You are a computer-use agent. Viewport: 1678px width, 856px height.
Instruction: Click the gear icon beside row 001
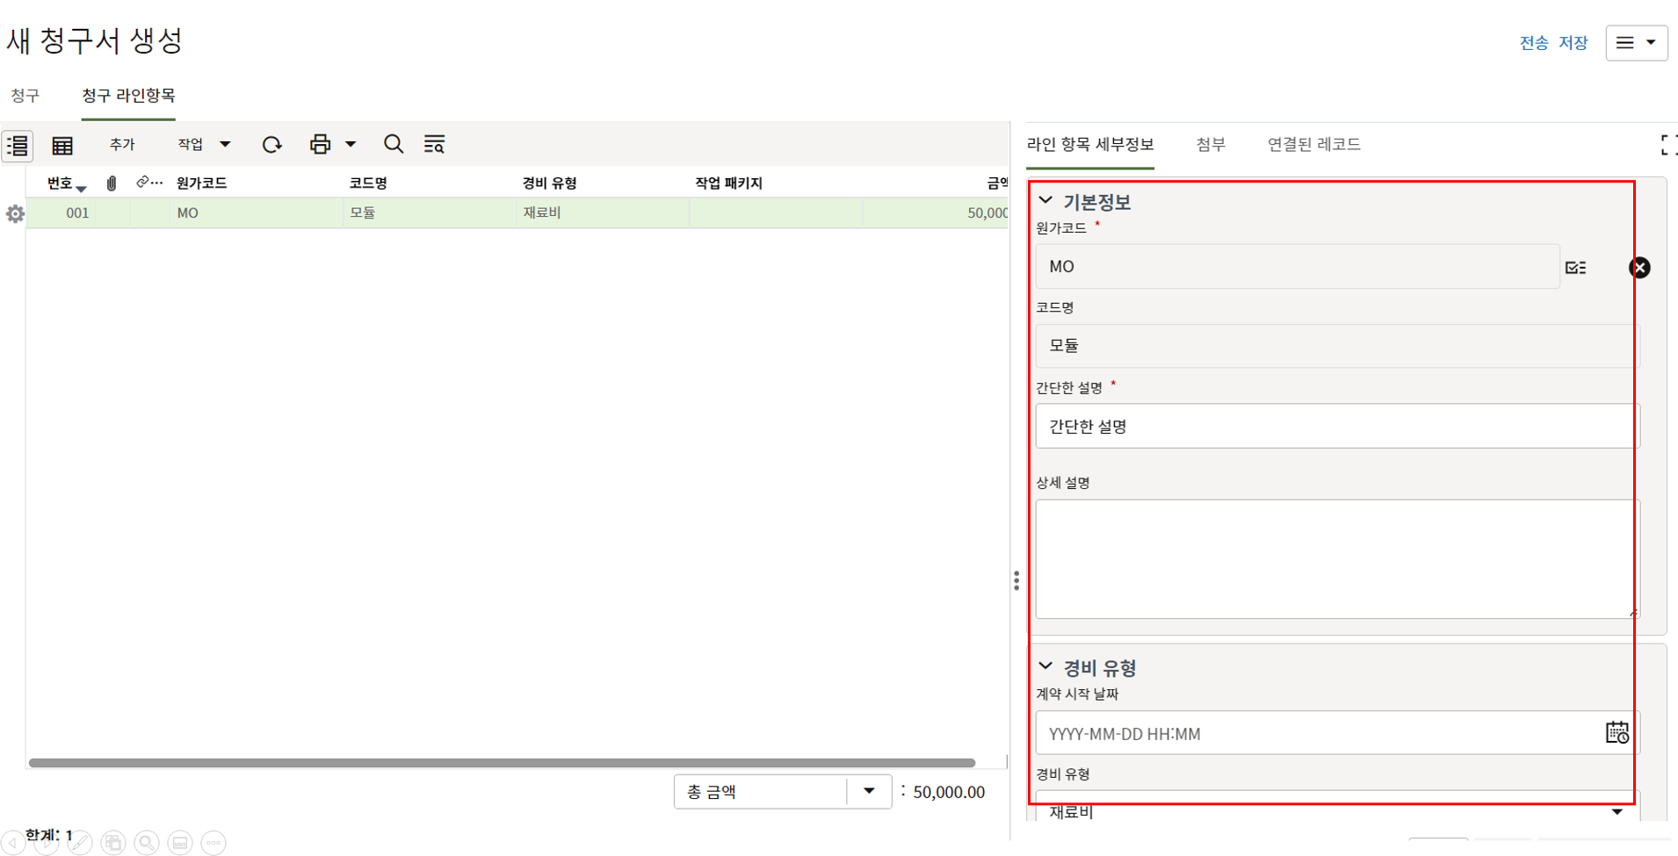point(15,213)
